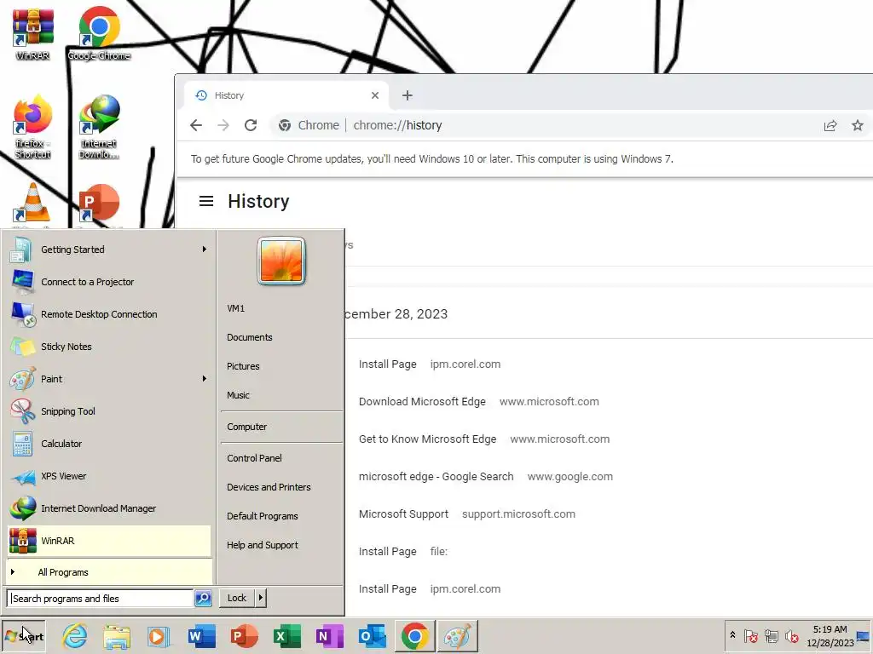The image size is (873, 654).
Task: Open Control Panel
Action: (281, 458)
